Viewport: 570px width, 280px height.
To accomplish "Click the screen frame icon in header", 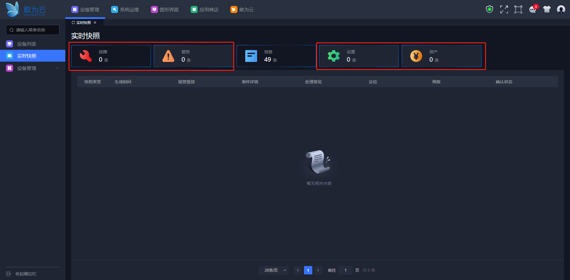I will tap(518, 9).
